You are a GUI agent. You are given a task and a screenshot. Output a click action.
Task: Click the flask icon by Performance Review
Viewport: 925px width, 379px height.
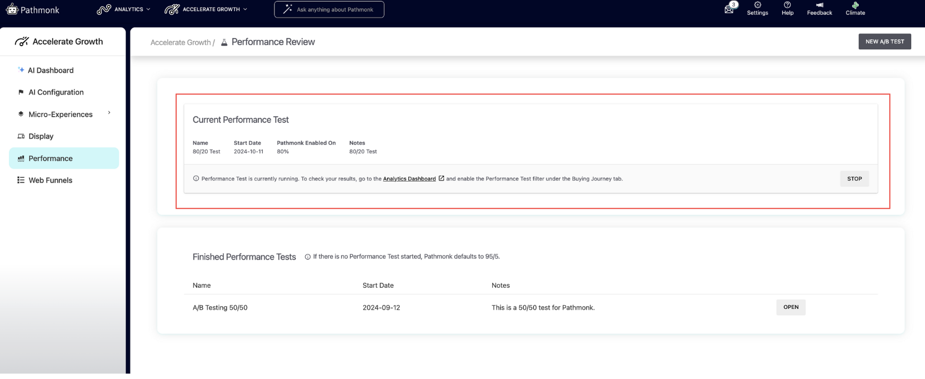click(x=224, y=42)
